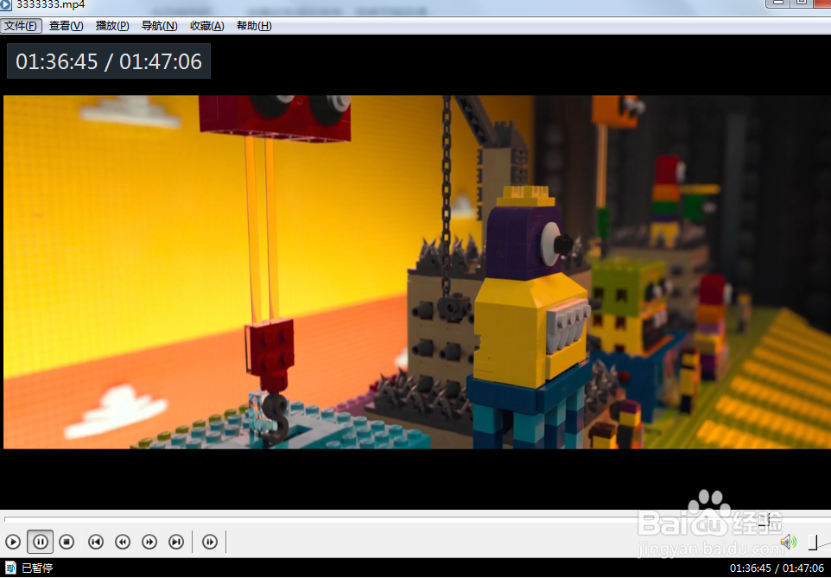Click the seek bar track
The height and width of the screenshot is (578, 831).
click(x=415, y=518)
